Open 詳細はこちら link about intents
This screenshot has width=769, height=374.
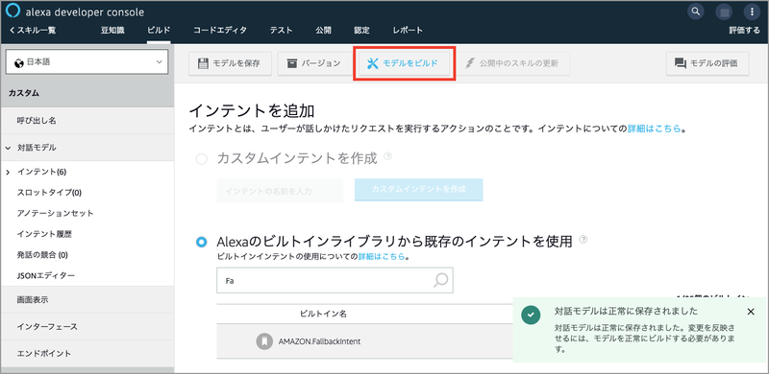655,129
